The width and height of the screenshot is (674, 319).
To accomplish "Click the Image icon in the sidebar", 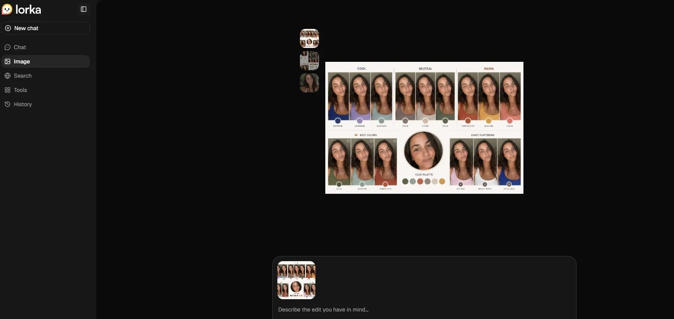I will (x=8, y=61).
